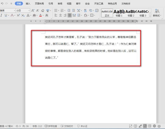Click 文档校对 in the status bar

point(67,126)
